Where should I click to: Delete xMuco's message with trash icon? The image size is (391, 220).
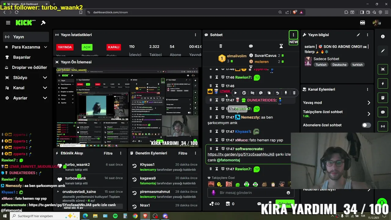(211, 140)
